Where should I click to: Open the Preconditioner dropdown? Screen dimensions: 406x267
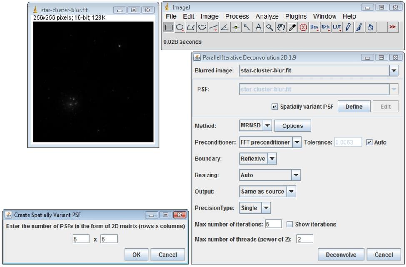(297, 142)
